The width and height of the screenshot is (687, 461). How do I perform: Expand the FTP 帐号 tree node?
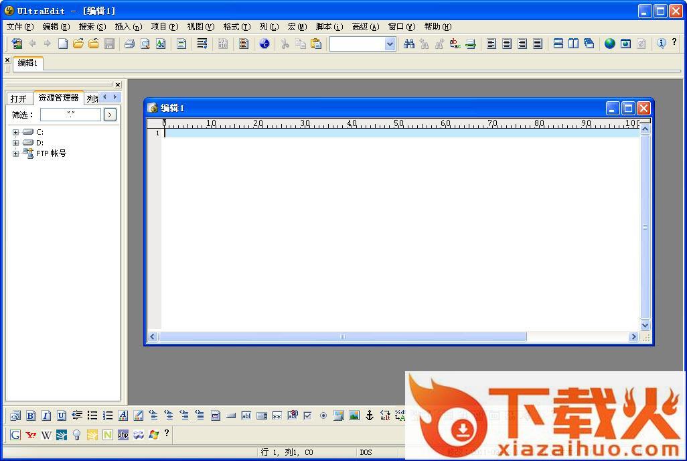[15, 153]
